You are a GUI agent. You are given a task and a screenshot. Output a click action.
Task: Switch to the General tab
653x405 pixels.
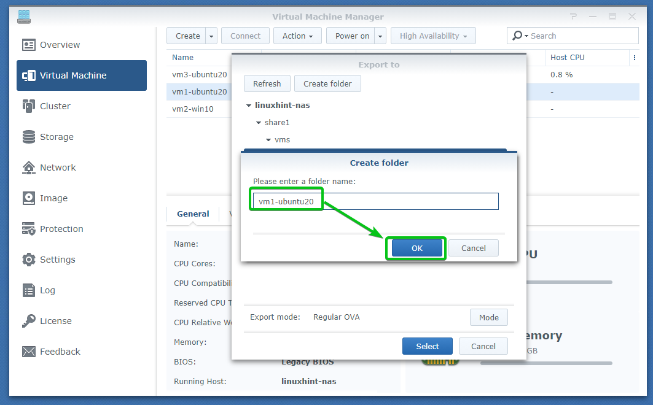point(193,214)
